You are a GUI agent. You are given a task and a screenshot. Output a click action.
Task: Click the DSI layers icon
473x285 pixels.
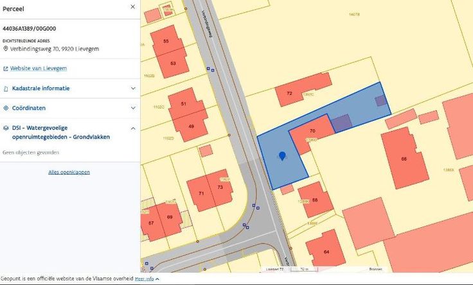point(6,128)
